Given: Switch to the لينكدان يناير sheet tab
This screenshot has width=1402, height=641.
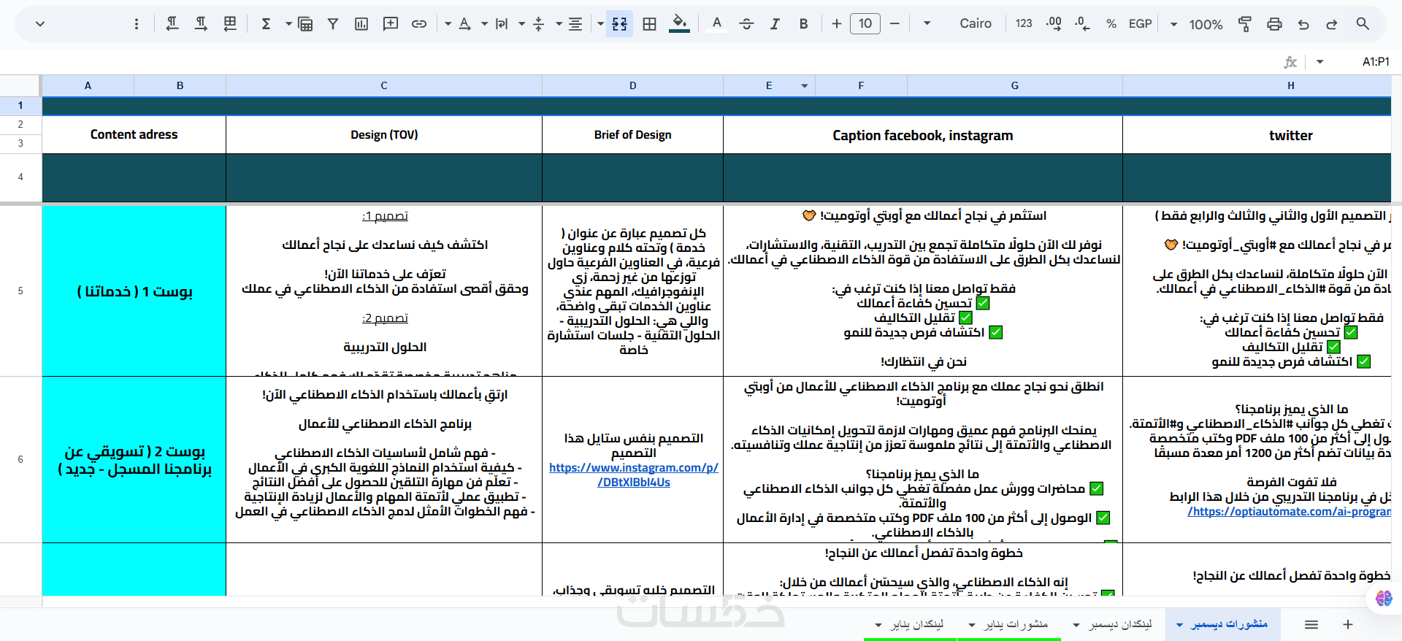Looking at the screenshot, I should click(x=917, y=624).
